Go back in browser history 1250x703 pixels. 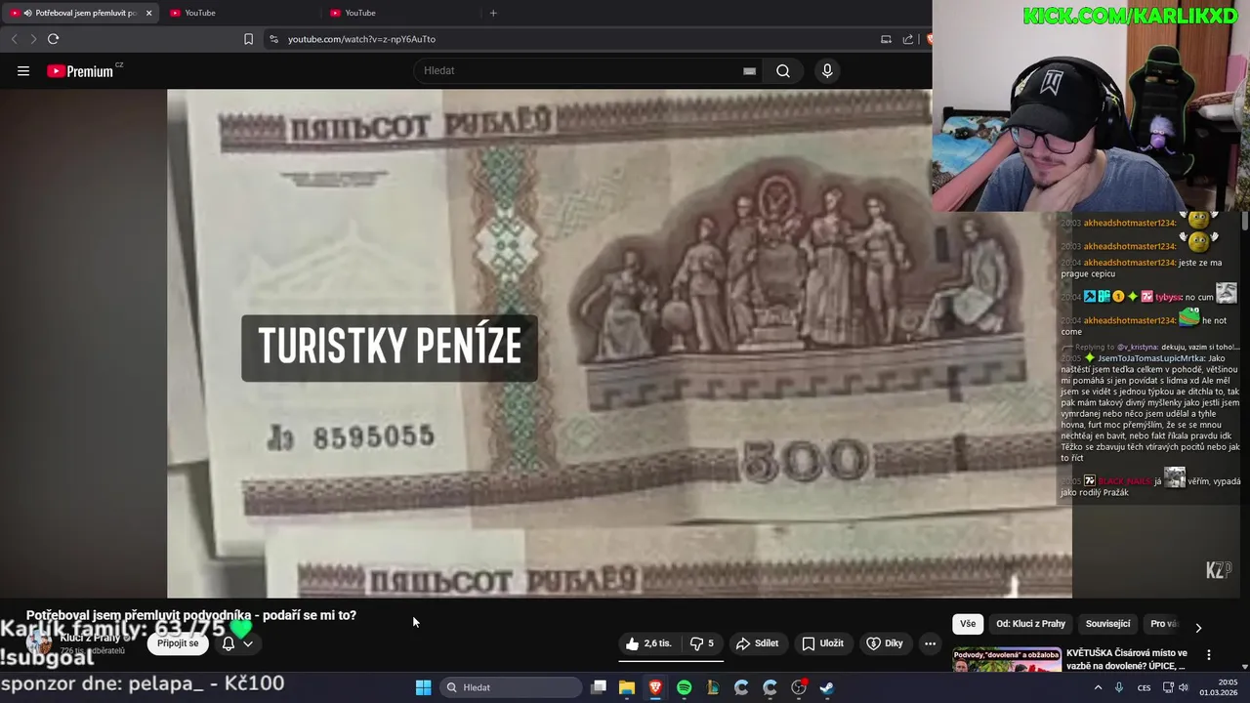(x=14, y=39)
